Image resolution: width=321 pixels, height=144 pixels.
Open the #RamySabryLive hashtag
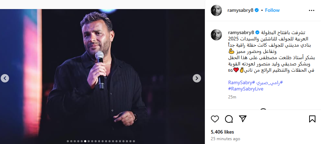coord(246,89)
